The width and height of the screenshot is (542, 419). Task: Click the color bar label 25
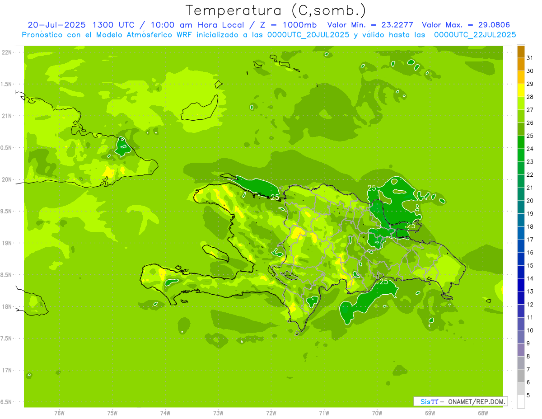(x=530, y=136)
